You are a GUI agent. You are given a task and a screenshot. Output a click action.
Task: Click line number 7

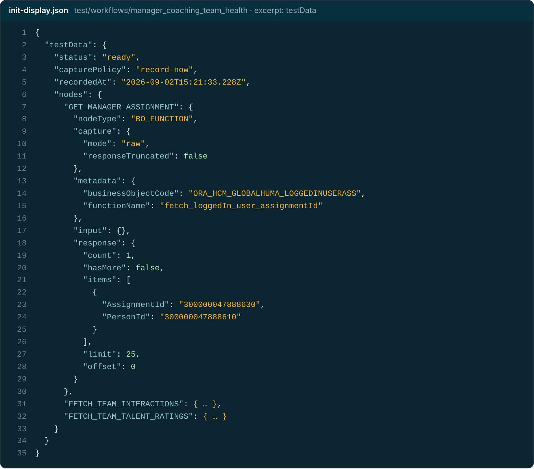coord(24,107)
